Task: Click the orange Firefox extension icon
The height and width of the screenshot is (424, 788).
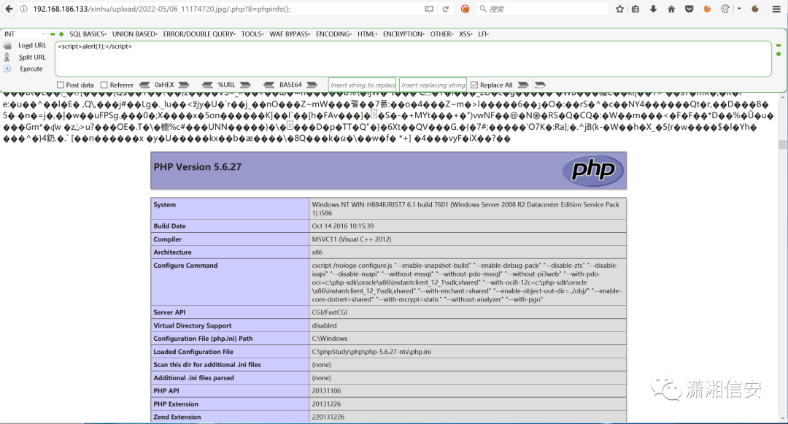Action: [x=707, y=9]
